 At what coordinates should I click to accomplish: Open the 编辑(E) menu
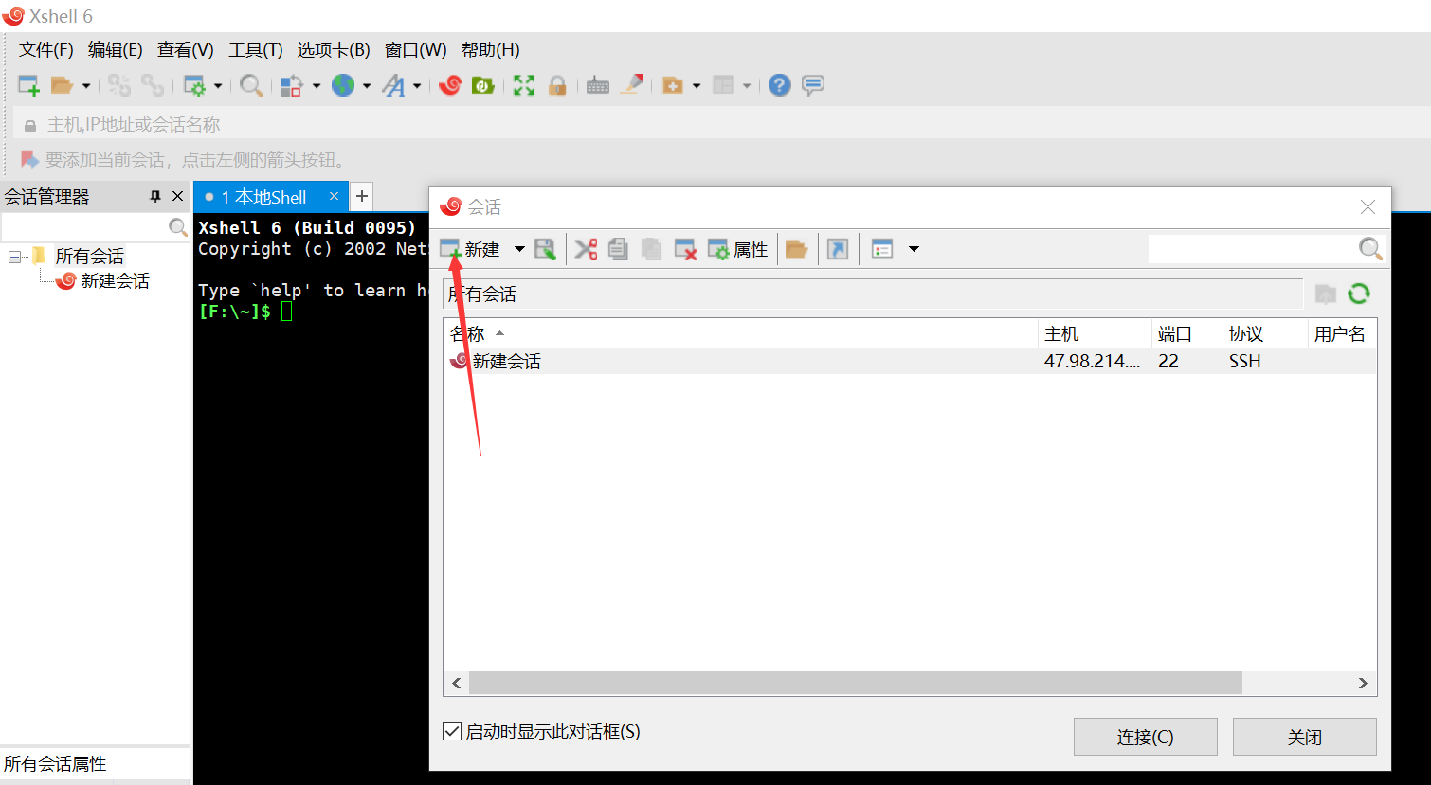tap(116, 49)
